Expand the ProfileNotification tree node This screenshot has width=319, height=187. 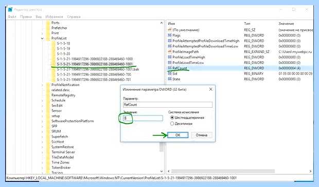pos(42,85)
